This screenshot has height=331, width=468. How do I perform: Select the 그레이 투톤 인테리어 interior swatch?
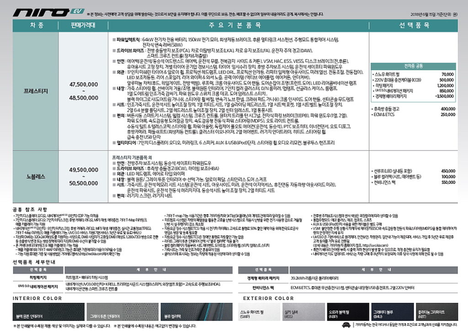click(122, 312)
